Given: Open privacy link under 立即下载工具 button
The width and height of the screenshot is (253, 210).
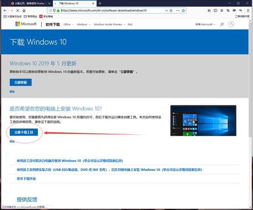Looking at the screenshot, I should [12, 141].
